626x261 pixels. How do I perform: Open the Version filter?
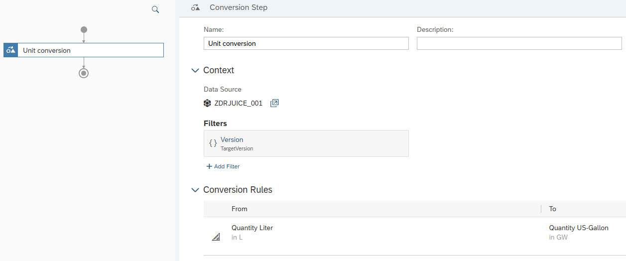tap(306, 143)
